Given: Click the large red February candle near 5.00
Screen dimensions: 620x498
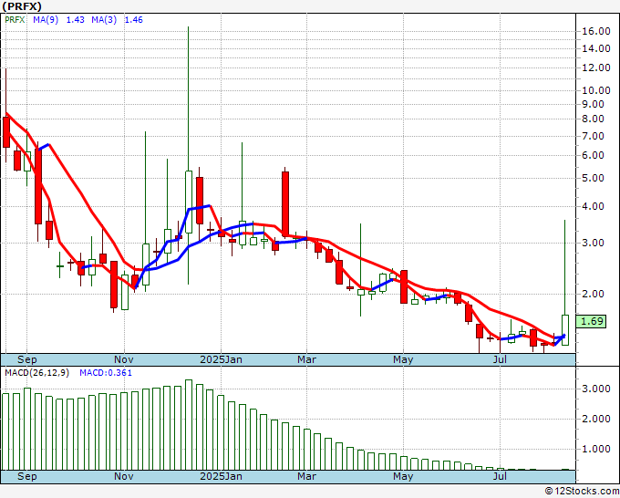Looking at the screenshot, I should click(285, 204).
